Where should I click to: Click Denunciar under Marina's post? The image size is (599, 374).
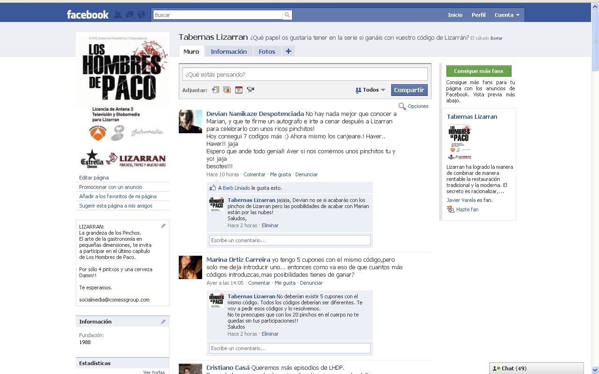(x=311, y=283)
